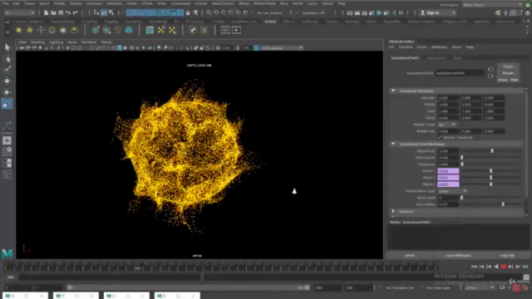Screen dimensions: 532x299
Task: Open the viewport Shading menu
Action: click(37, 42)
